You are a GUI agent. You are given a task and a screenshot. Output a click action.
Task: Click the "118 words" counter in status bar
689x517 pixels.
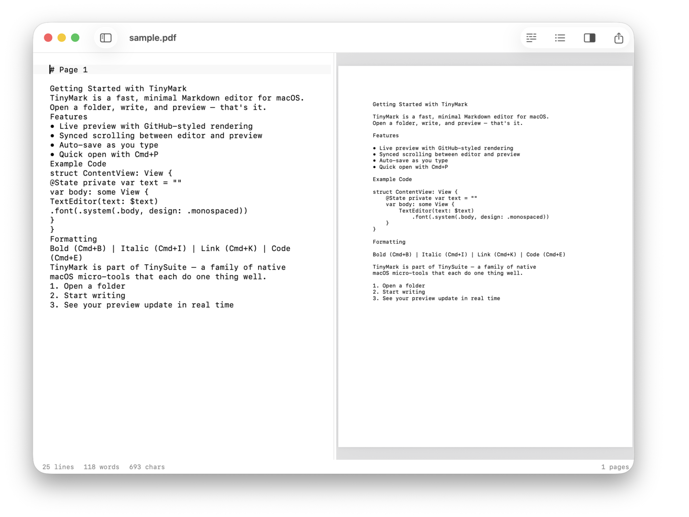coord(101,467)
